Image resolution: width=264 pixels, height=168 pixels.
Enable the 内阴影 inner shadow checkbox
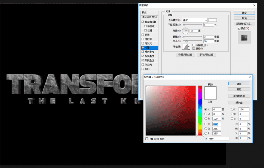pyautogui.click(x=143, y=39)
